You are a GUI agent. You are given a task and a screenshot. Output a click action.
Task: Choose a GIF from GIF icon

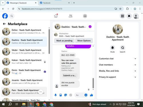coord(71,95)
